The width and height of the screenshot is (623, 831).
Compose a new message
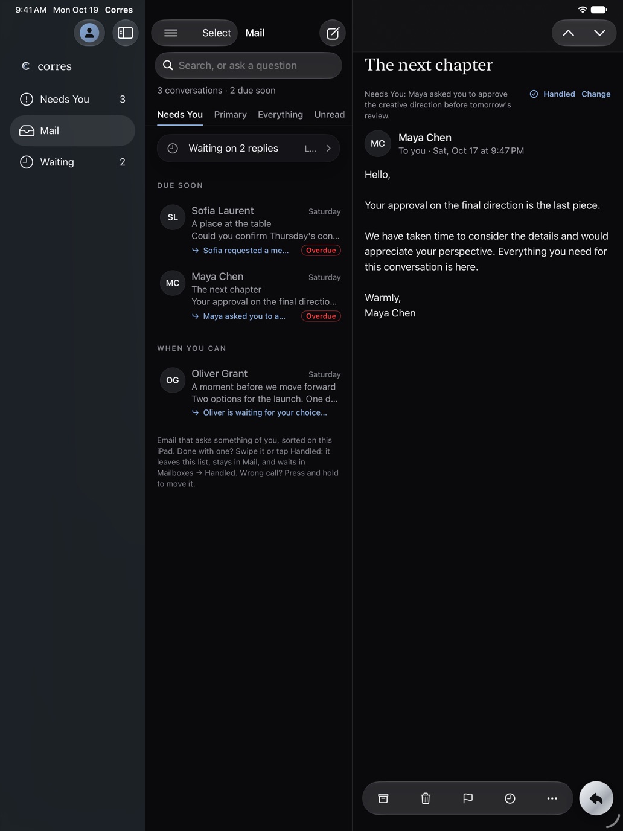pos(333,33)
